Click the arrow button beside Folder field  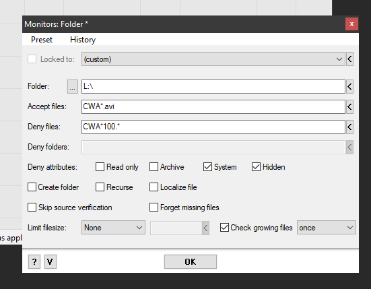[349, 86]
